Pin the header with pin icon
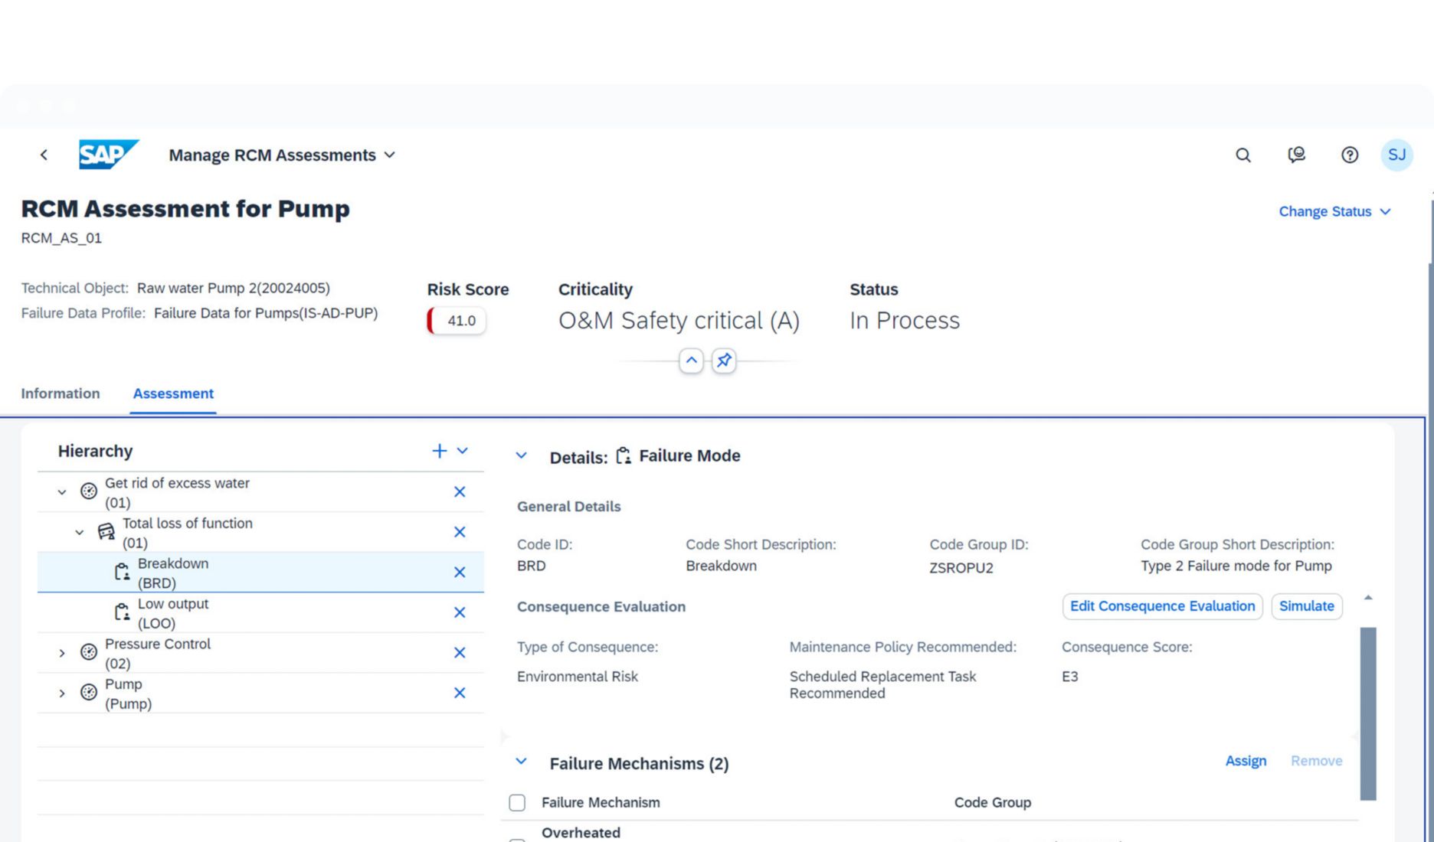This screenshot has height=842, width=1434. coord(724,361)
